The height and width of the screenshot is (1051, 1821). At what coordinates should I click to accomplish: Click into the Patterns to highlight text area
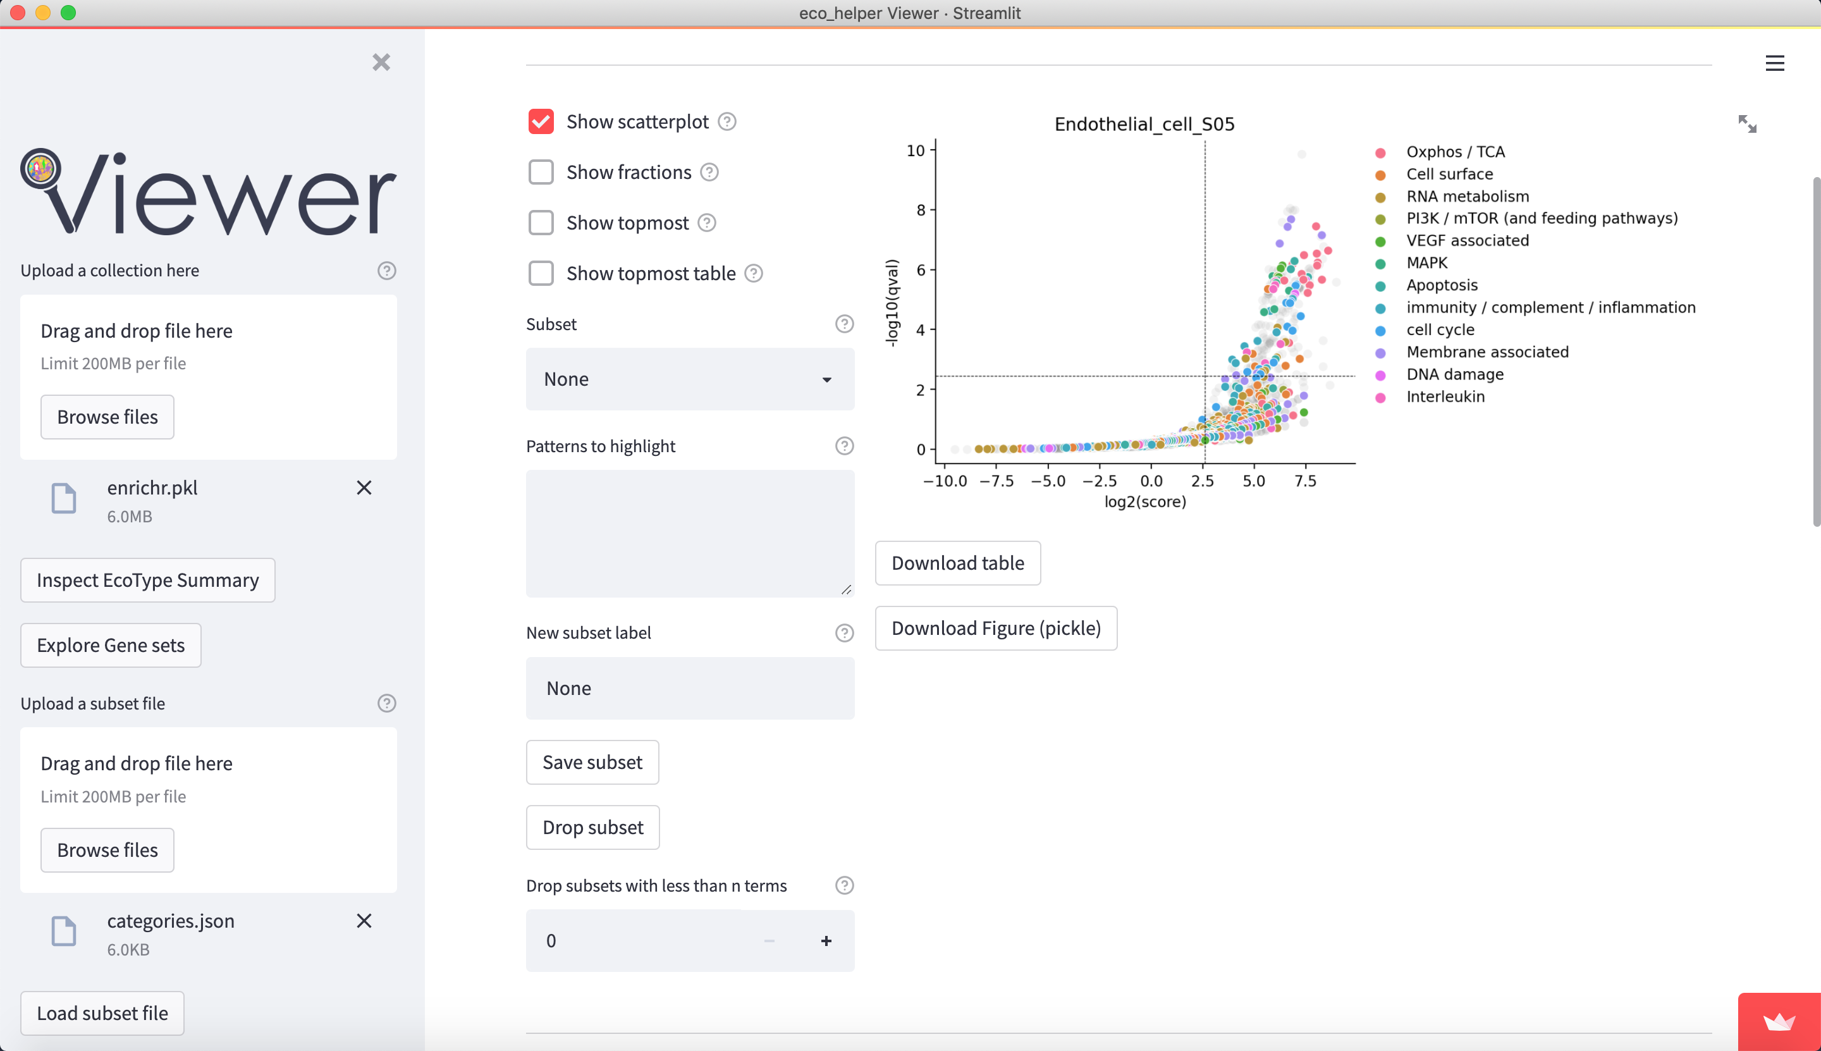click(689, 534)
